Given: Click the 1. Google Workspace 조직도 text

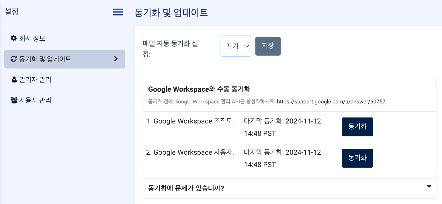Looking at the screenshot, I should click(190, 121).
